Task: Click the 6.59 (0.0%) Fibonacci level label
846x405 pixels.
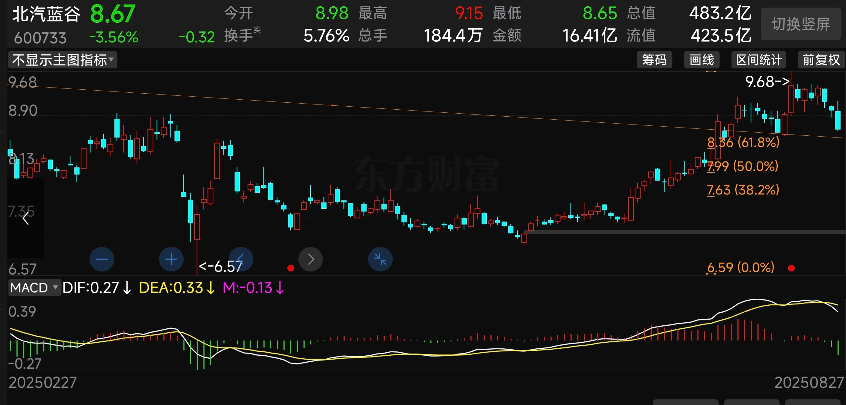Action: (741, 267)
